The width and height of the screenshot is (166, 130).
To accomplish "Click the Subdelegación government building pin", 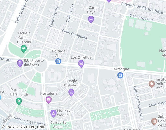I will [x=154, y=122].
